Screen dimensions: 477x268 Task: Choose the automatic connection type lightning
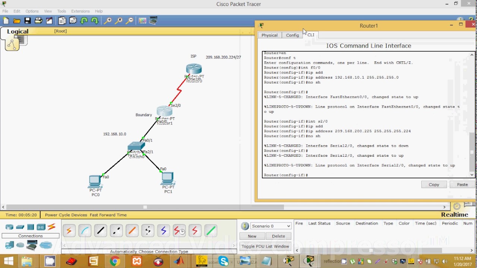tap(69, 231)
